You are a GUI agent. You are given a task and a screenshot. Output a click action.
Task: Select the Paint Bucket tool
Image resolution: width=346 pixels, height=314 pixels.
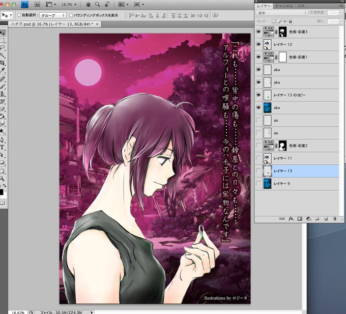tap(3, 117)
